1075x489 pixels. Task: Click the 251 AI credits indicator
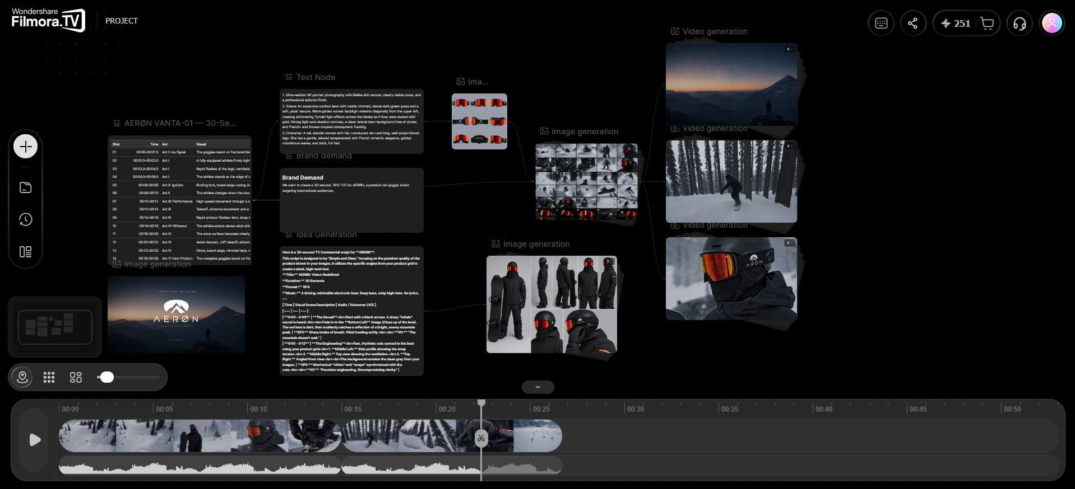(x=956, y=23)
